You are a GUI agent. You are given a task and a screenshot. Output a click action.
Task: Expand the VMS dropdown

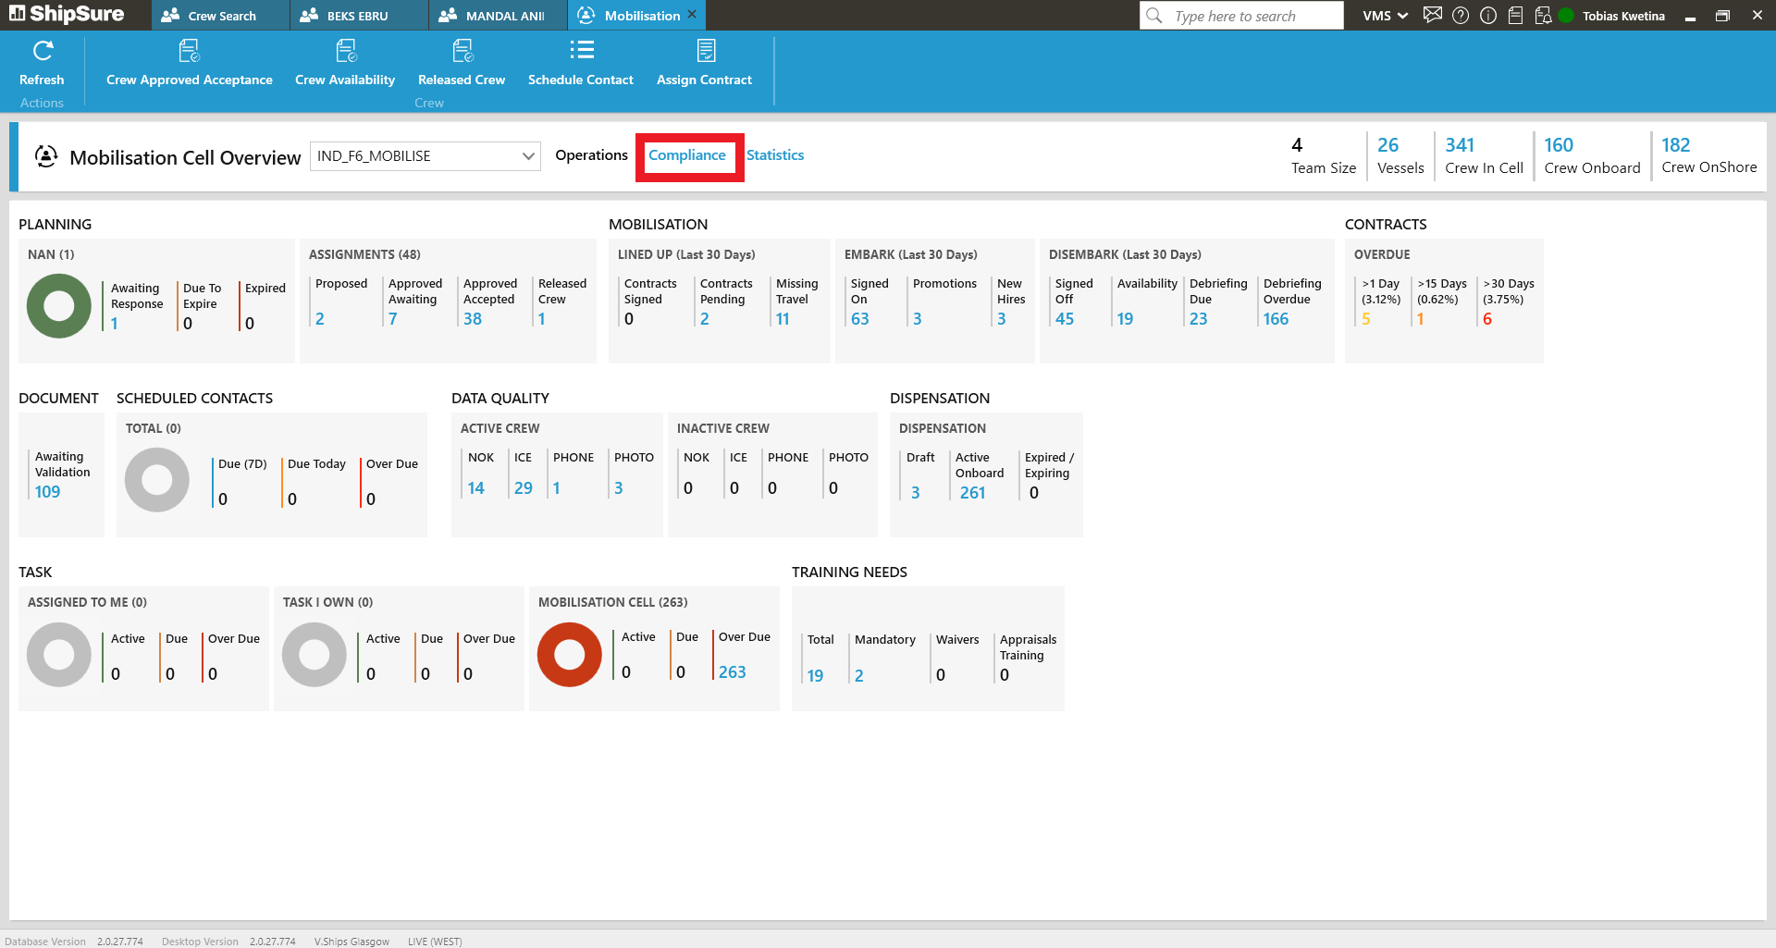(1385, 16)
